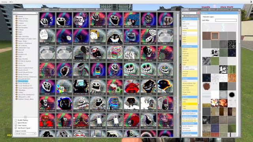The width and height of the screenshot is (253, 142).
Task: Spawn the Acid Fuge NPC
Action: (47, 20)
